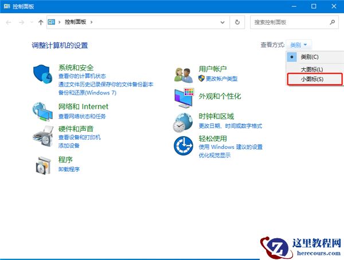The height and width of the screenshot is (260, 344).
Task: Click the Ease of Access icon
Action: 183,145
